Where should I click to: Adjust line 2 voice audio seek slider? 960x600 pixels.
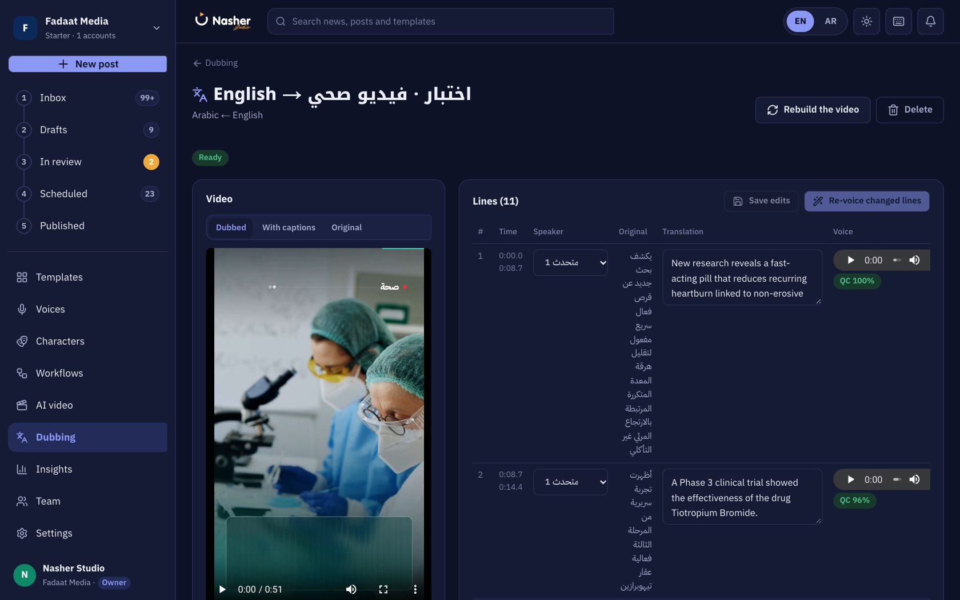coord(897,479)
